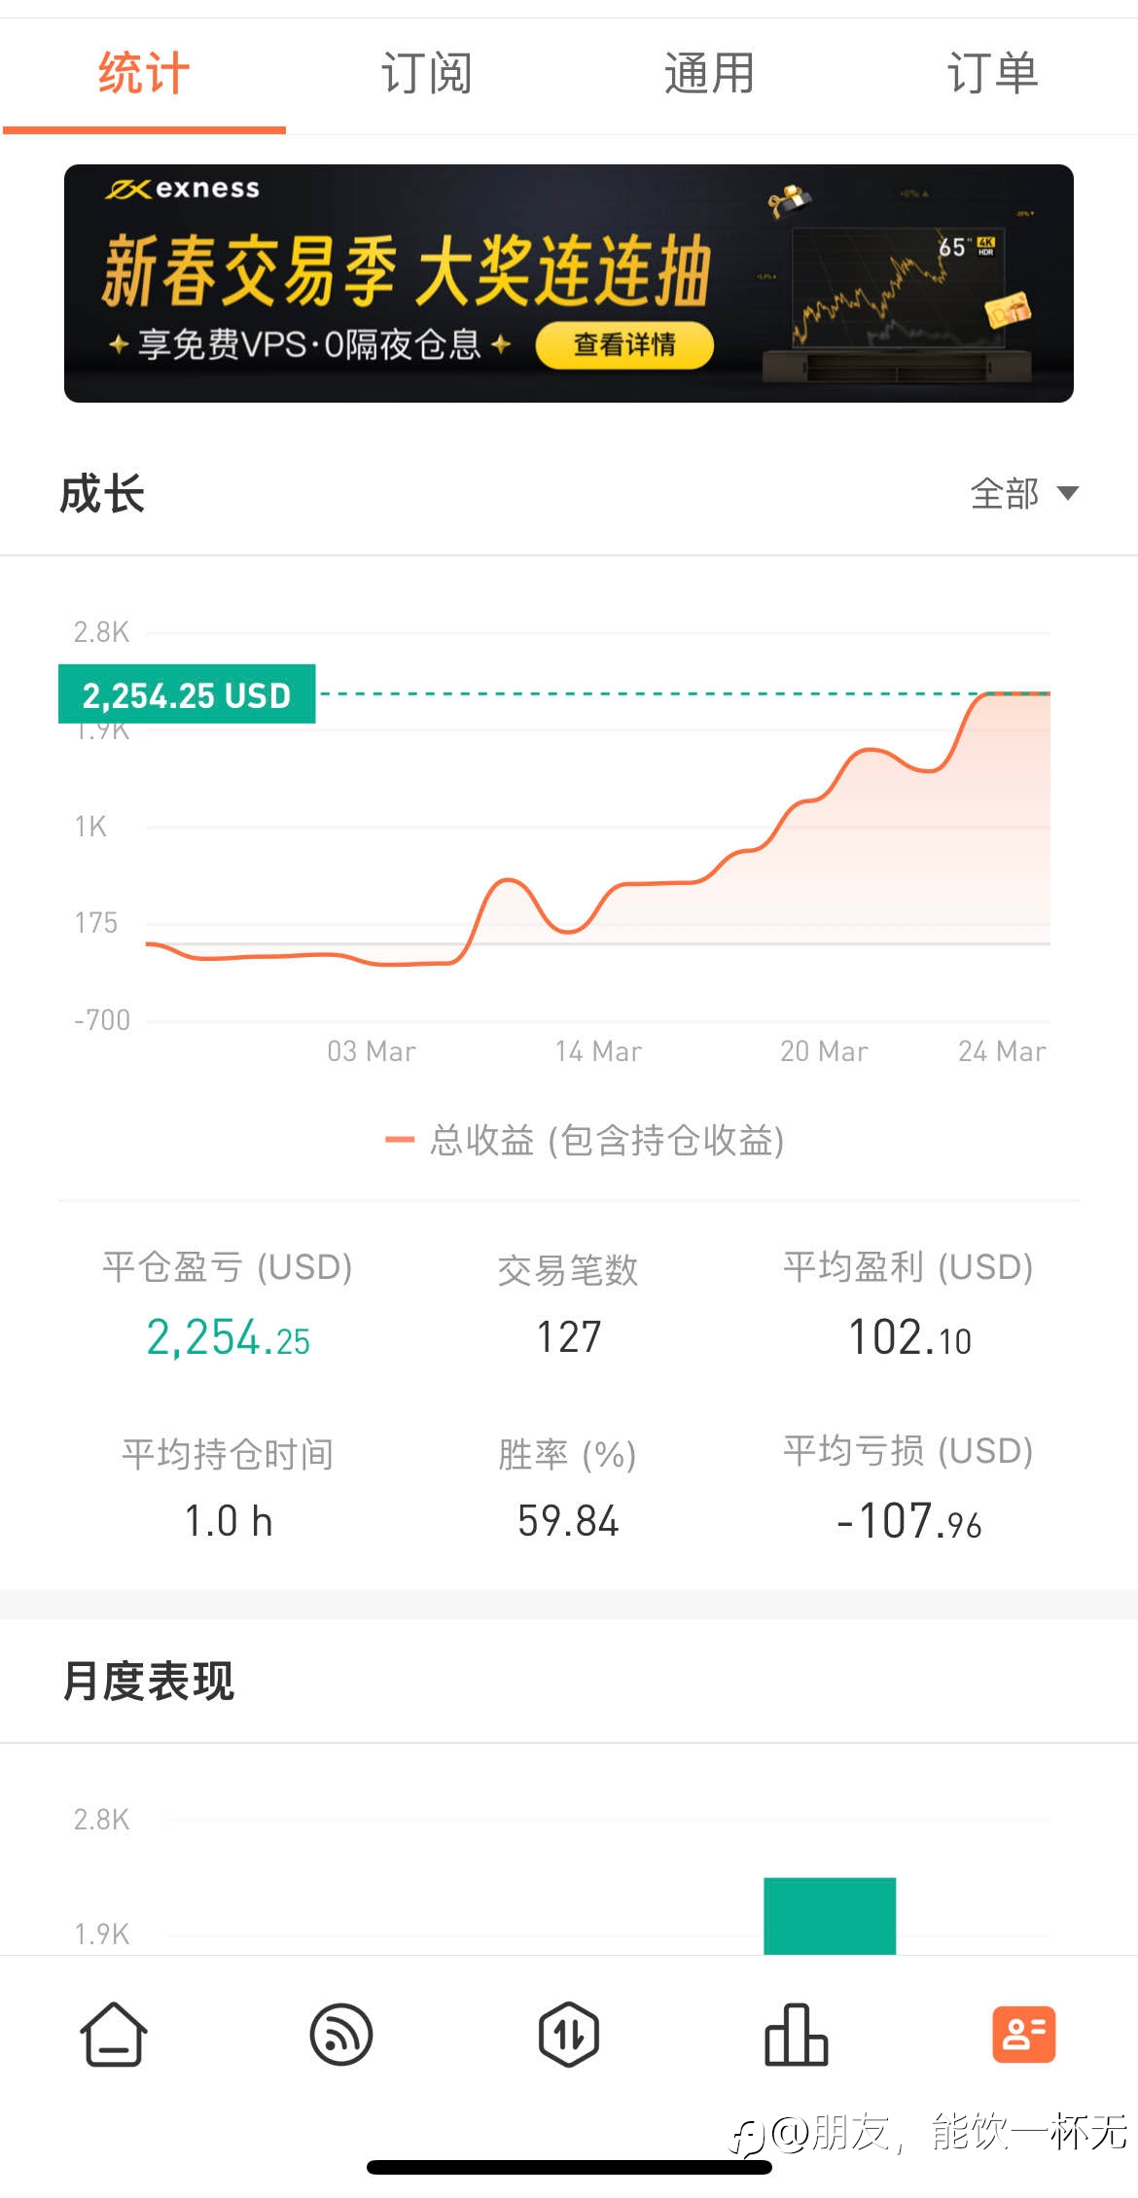Tap the green monthly performance bar
This screenshot has width=1138, height=2198.
pyautogui.click(x=830, y=1916)
